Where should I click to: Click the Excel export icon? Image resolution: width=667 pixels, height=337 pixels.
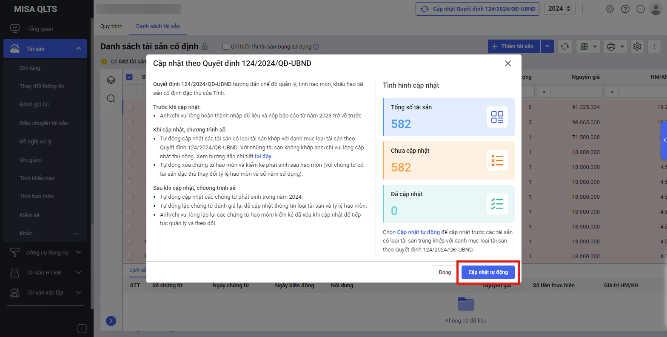click(x=584, y=46)
